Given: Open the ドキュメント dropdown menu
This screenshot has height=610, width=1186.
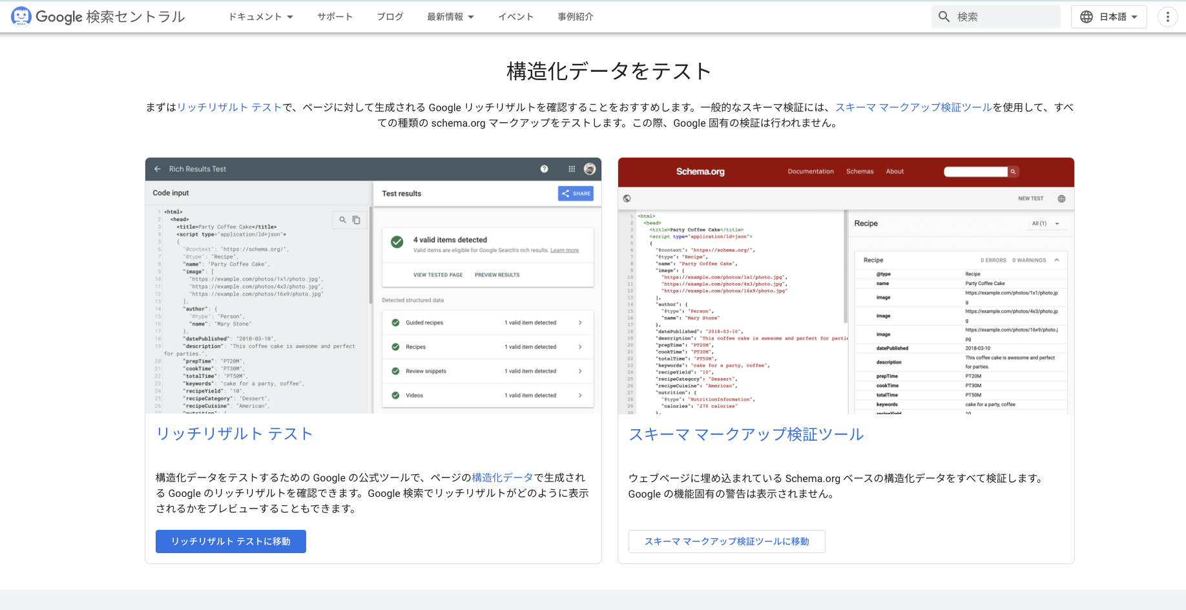Looking at the screenshot, I should 261,17.
